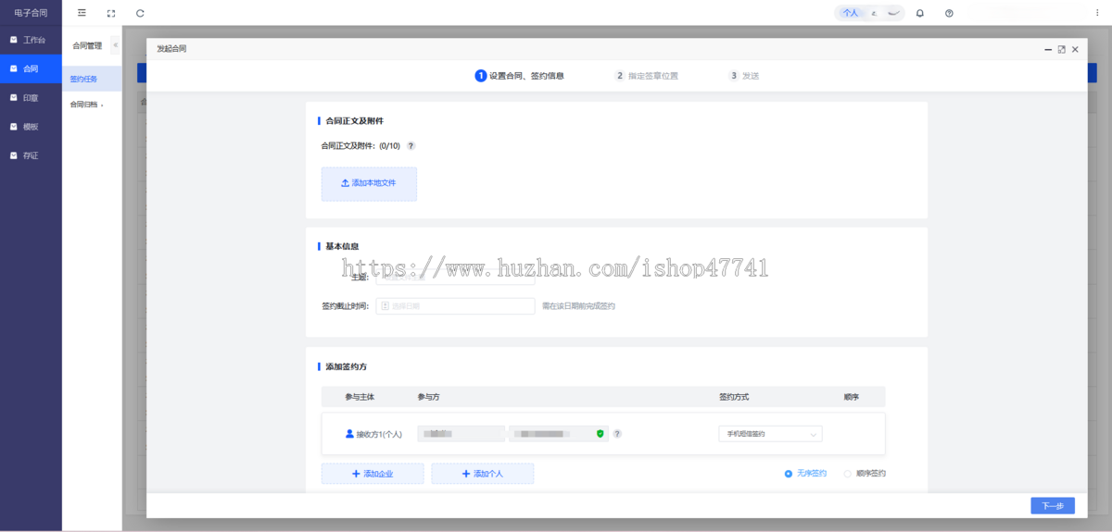Click the 主题 input field
1112x532 pixels.
pyautogui.click(x=454, y=277)
